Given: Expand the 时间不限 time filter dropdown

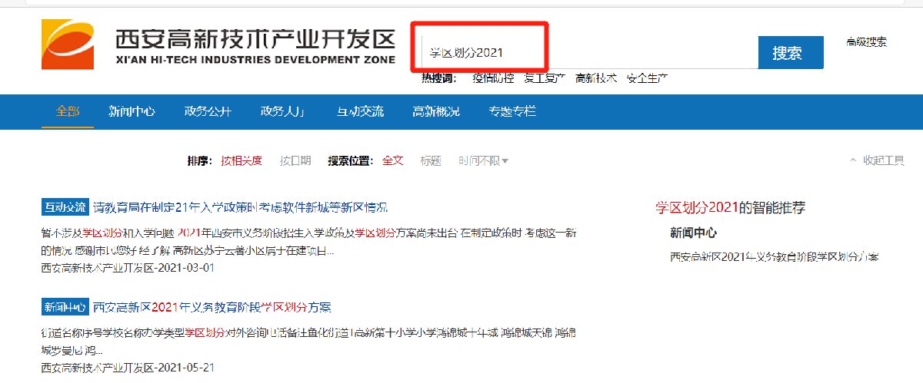Looking at the screenshot, I should 484,160.
